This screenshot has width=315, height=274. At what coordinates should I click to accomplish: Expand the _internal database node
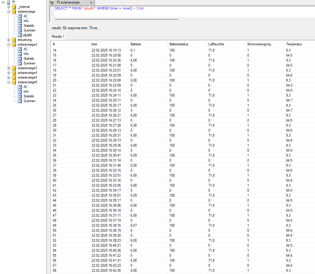tap(9, 7)
